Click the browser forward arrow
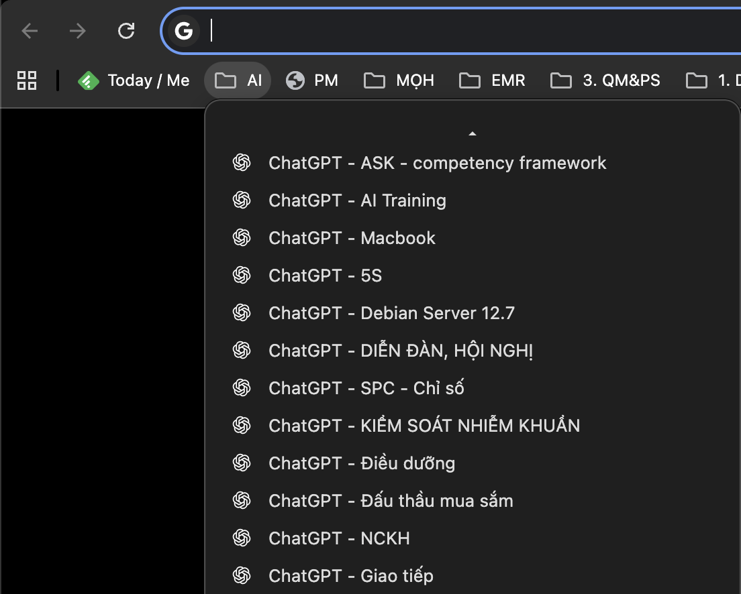Screen dimensions: 741x594 78,31
